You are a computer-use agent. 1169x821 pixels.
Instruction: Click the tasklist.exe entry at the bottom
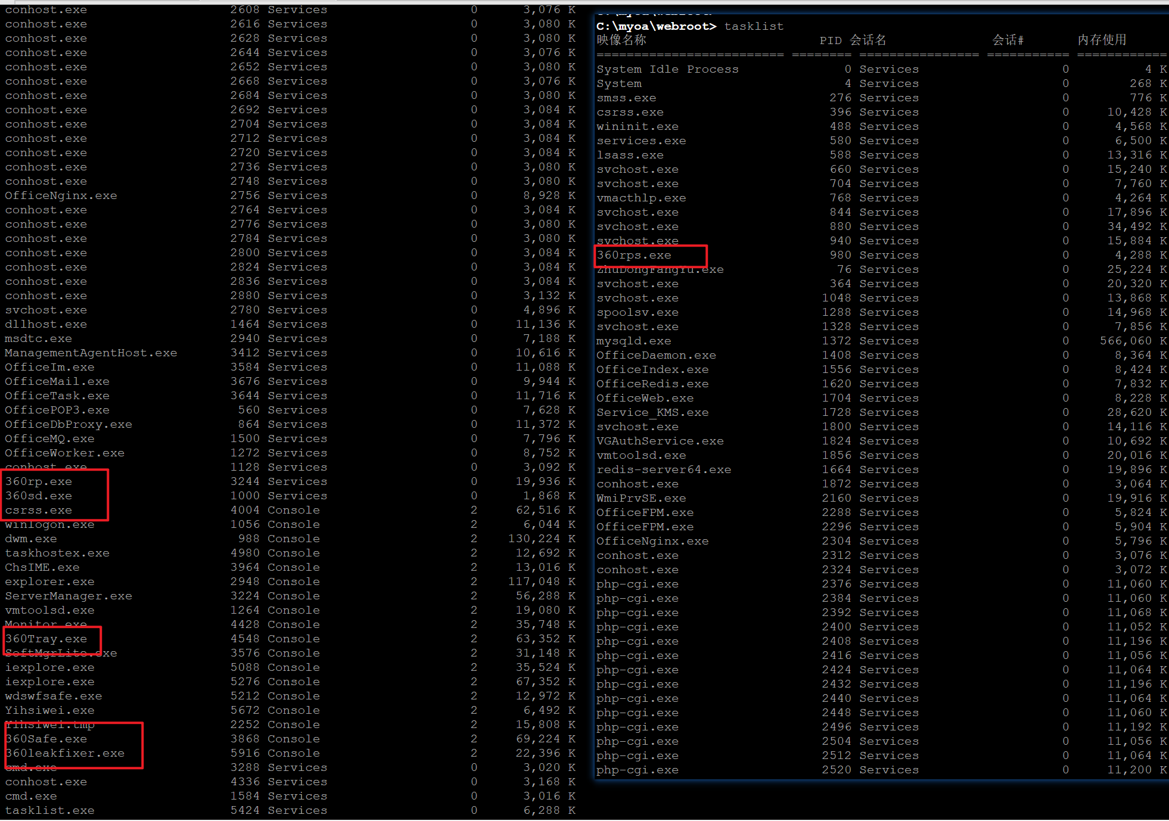pyautogui.click(x=50, y=810)
